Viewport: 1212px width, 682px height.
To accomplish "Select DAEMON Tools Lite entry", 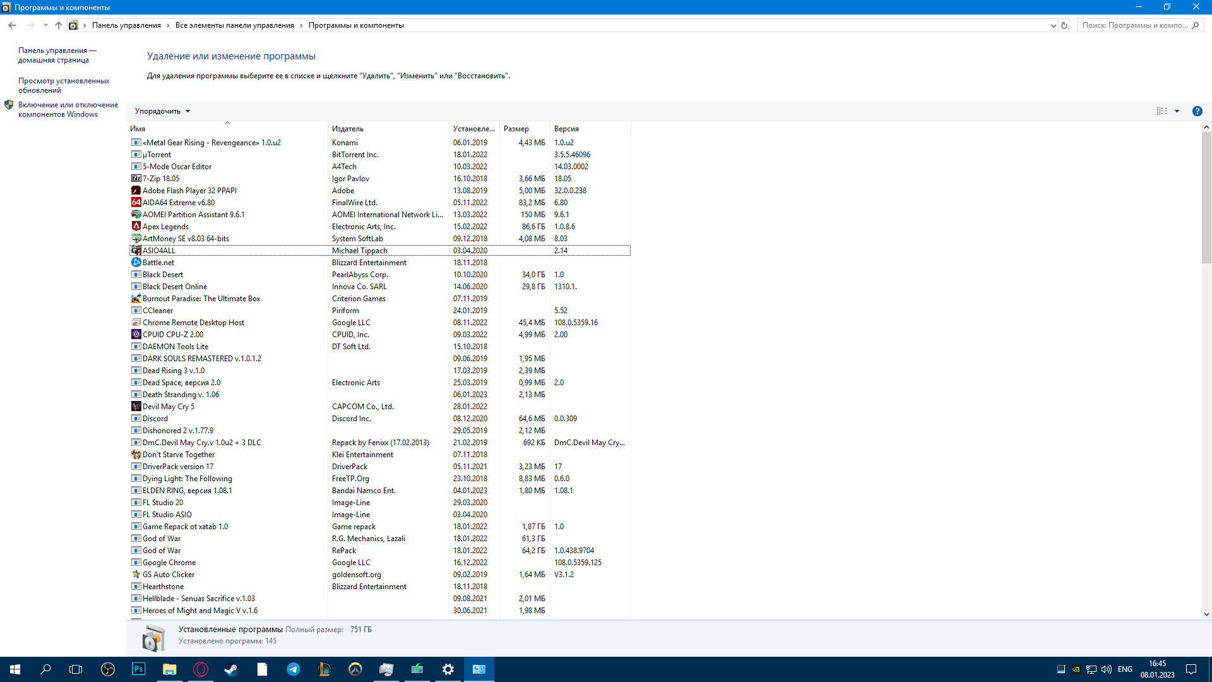I will pos(380,347).
